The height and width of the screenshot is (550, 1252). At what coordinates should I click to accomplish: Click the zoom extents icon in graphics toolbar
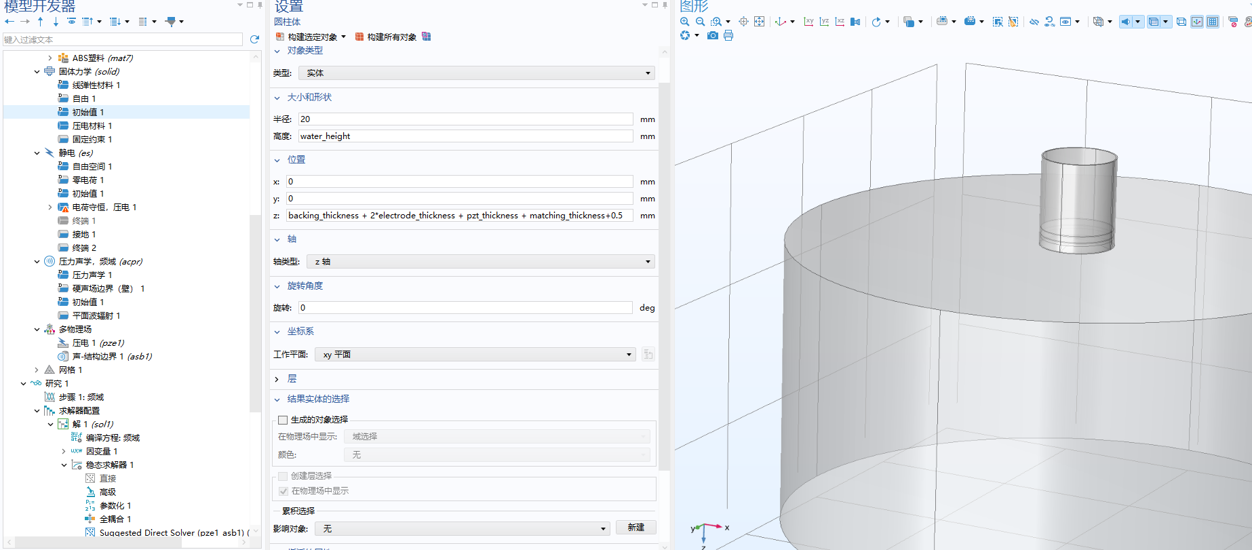tap(759, 22)
